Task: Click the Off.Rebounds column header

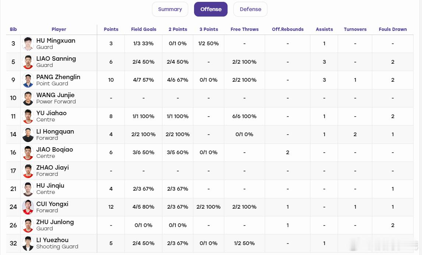Action: 288,29
